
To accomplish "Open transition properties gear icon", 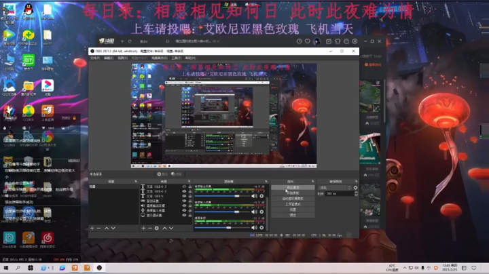I will pyautogui.click(x=355, y=188).
